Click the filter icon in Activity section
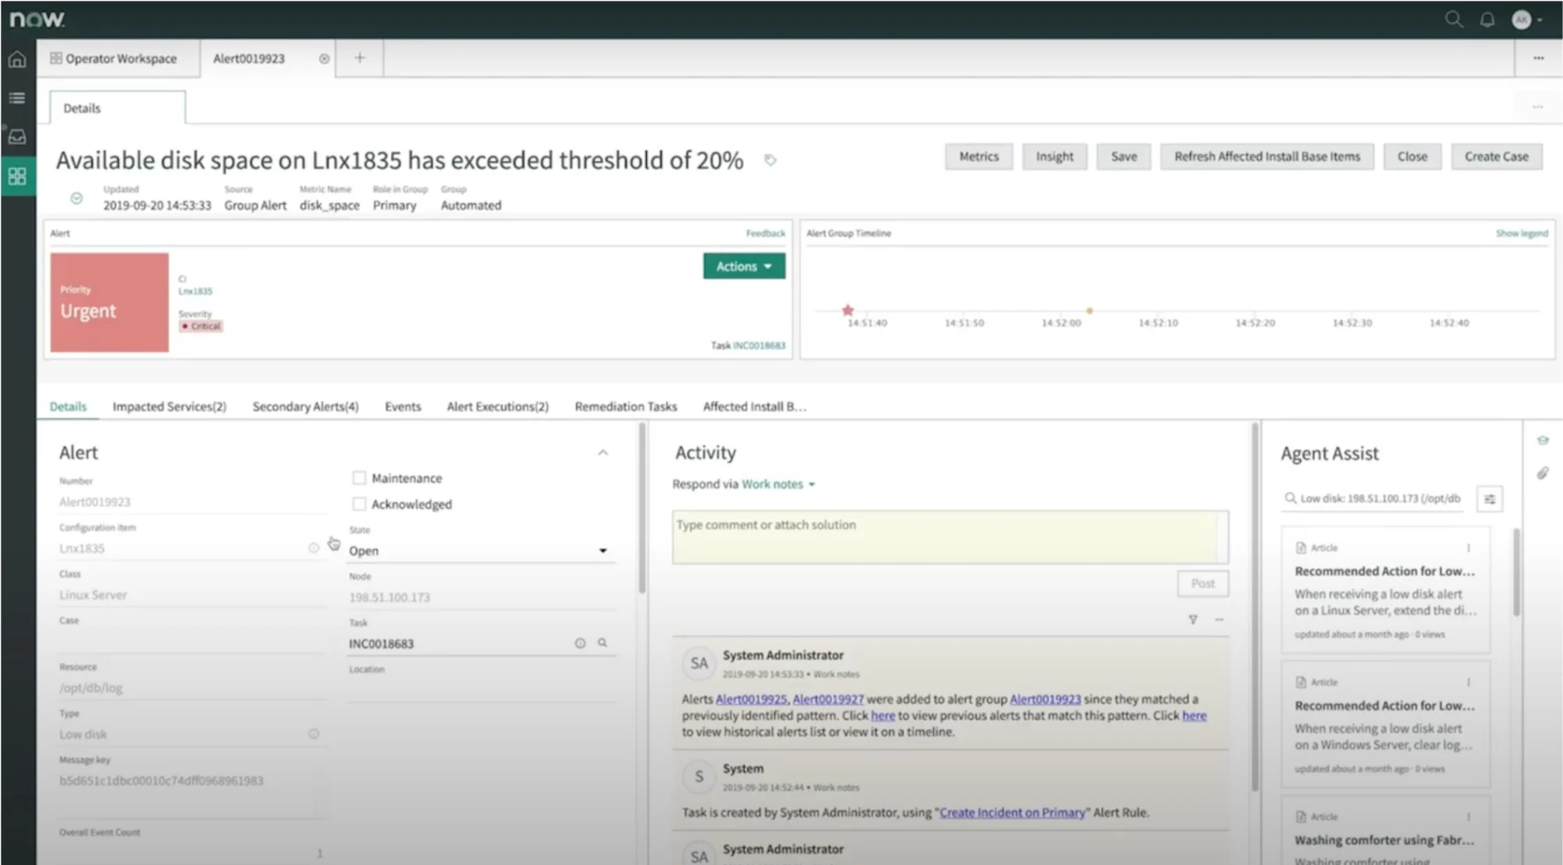Viewport: 1563px width, 865px height. point(1193,619)
